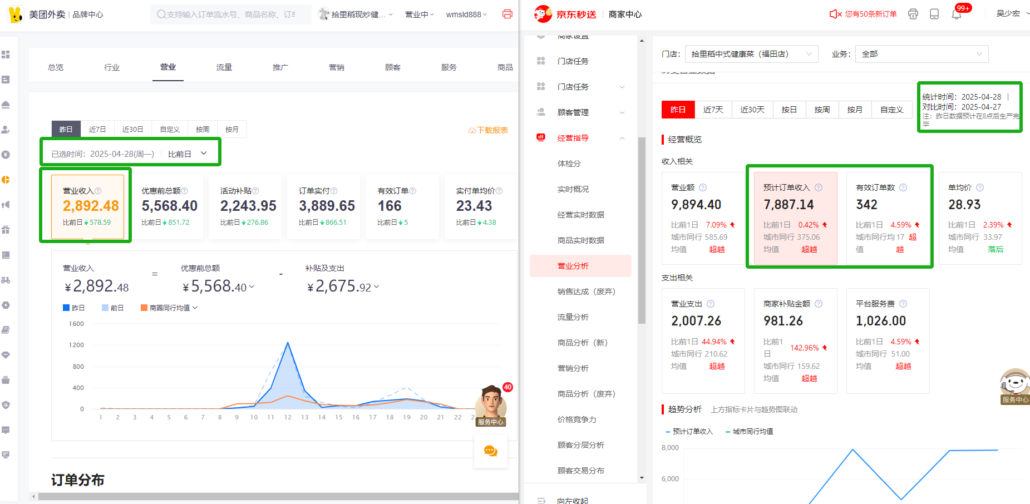The image size is (1030, 504).
Task: Click the Meituan order search input field
Action: [x=230, y=14]
